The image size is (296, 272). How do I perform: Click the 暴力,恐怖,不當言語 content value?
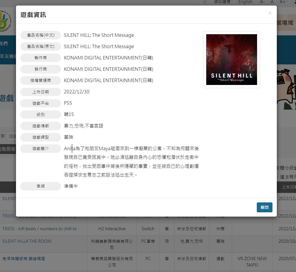(x=84, y=126)
